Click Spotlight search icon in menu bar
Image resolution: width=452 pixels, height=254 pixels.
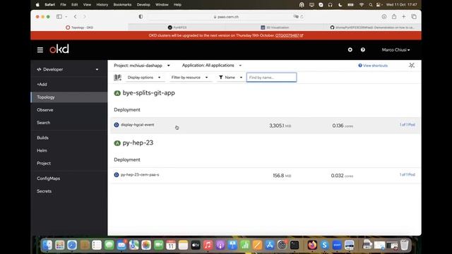click(x=370, y=5)
